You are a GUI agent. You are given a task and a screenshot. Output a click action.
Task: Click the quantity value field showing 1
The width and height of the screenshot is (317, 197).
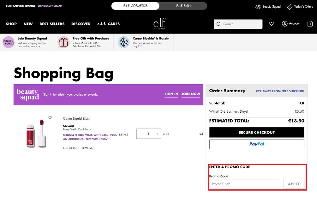[149, 134]
